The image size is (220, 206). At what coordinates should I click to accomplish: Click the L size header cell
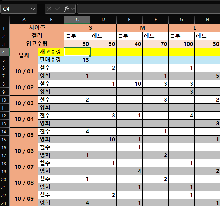[194, 28]
